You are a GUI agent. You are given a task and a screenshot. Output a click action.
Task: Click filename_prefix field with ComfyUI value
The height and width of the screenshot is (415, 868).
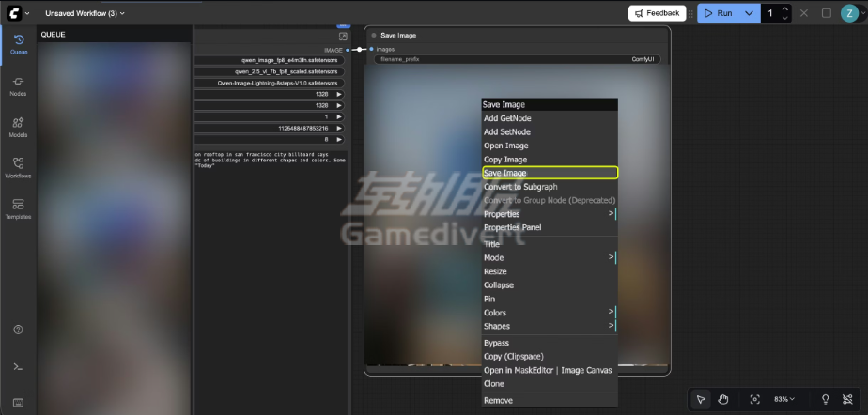(517, 59)
